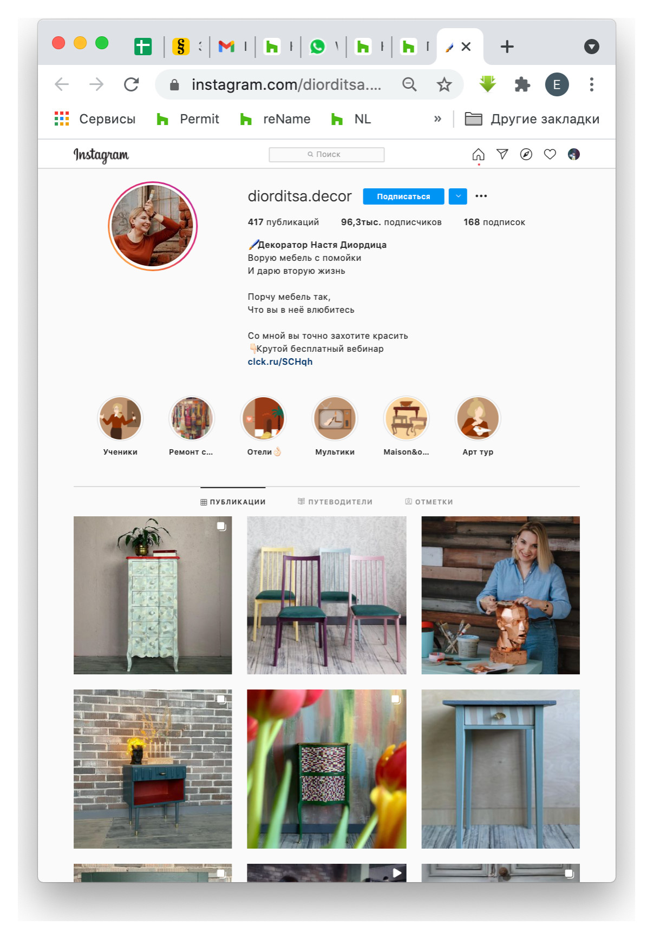This screenshot has width=653, height=939.
Task: Open the clck.ru/SCHqh link
Action: 280,362
